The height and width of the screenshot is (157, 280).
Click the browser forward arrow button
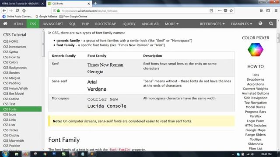point(10,10)
